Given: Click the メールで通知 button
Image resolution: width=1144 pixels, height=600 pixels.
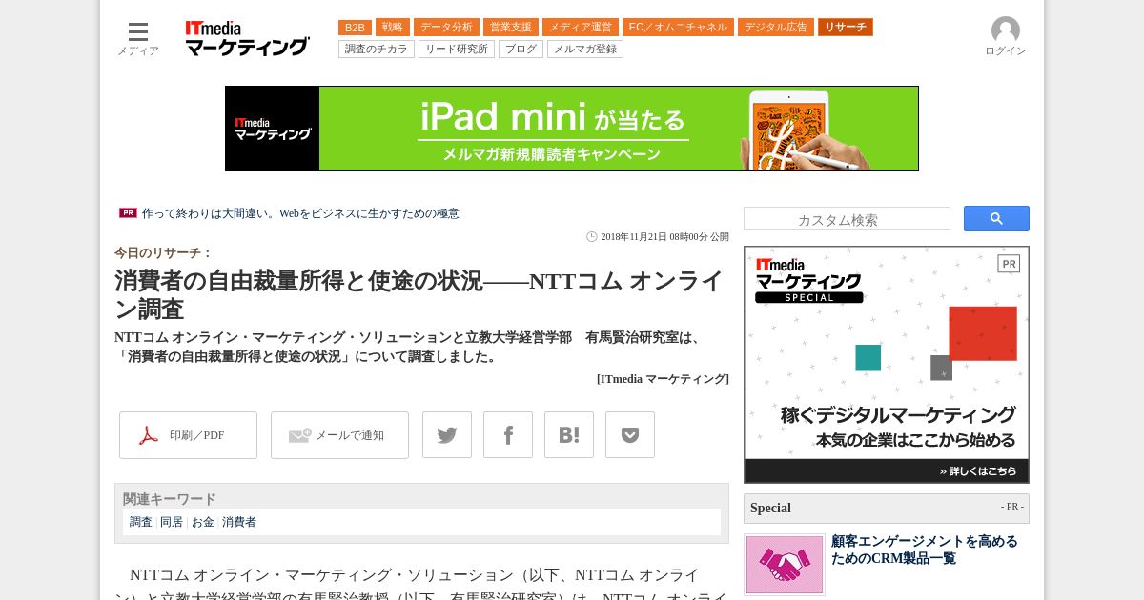Looking at the screenshot, I should [339, 435].
